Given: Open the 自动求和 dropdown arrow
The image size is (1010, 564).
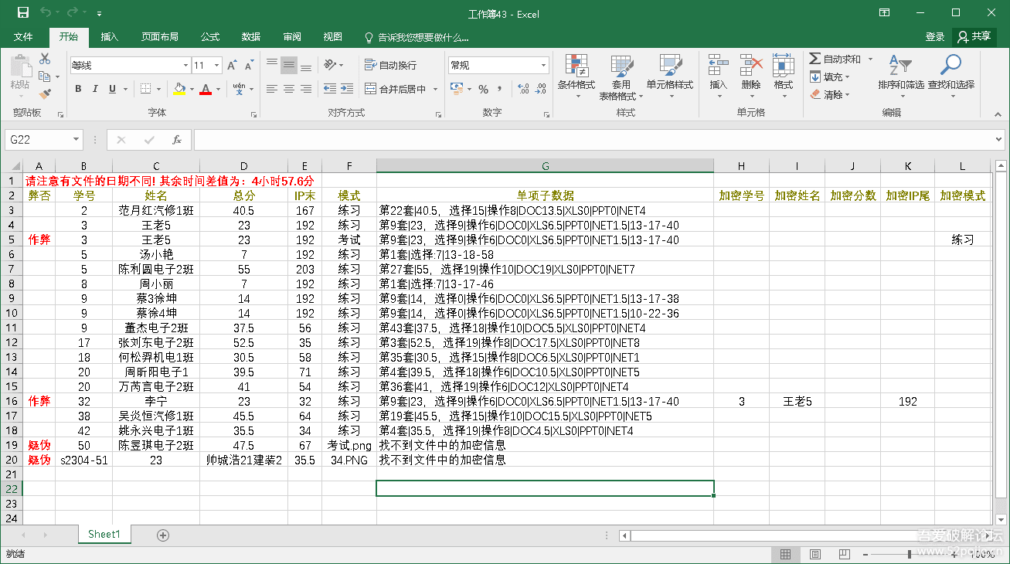Looking at the screenshot, I should pyautogui.click(x=869, y=59).
